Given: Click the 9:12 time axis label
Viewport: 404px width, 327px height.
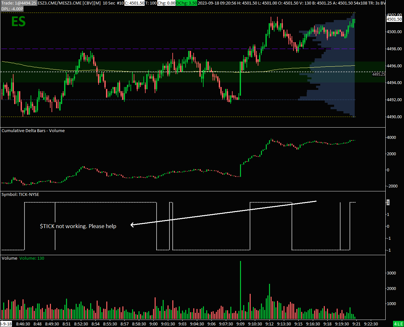Looking at the screenshot, I should click(x=269, y=324).
